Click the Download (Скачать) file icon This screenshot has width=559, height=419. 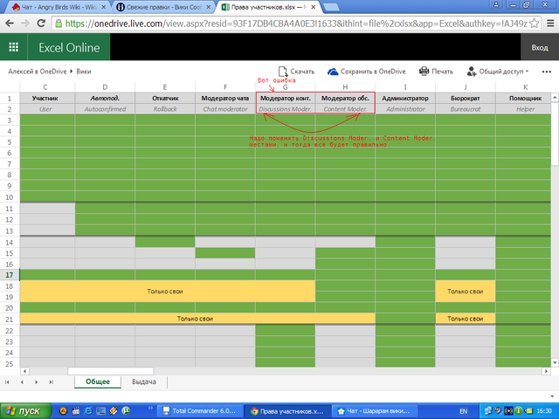pyautogui.click(x=283, y=72)
